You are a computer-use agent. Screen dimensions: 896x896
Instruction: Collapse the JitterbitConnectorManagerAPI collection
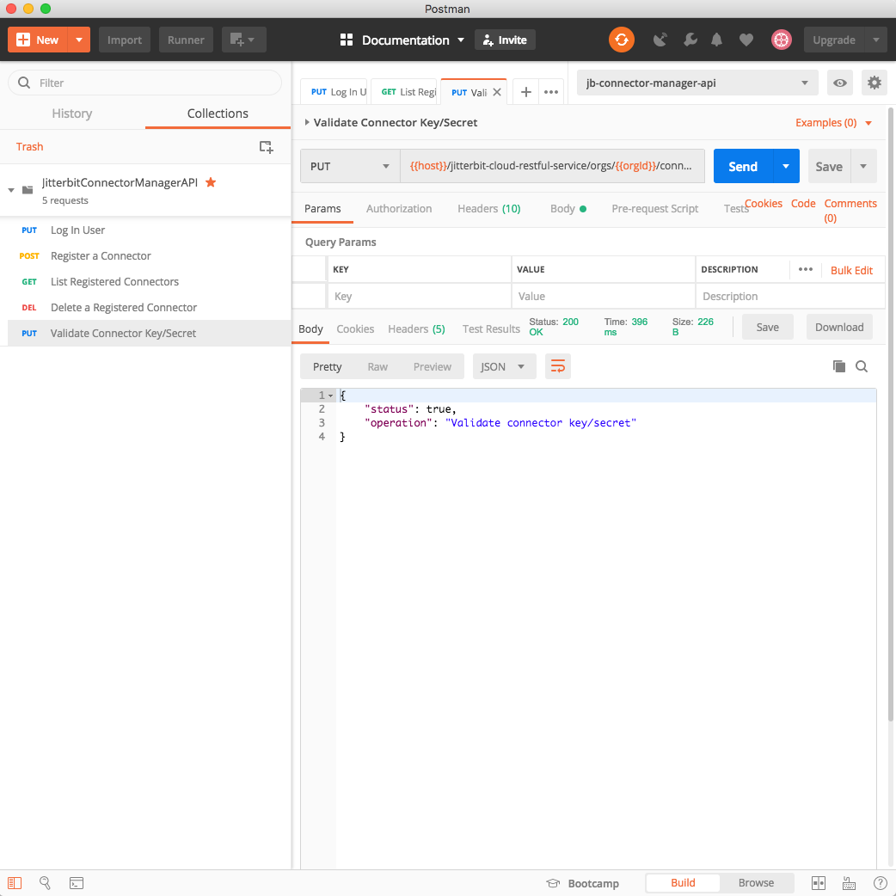(11, 190)
